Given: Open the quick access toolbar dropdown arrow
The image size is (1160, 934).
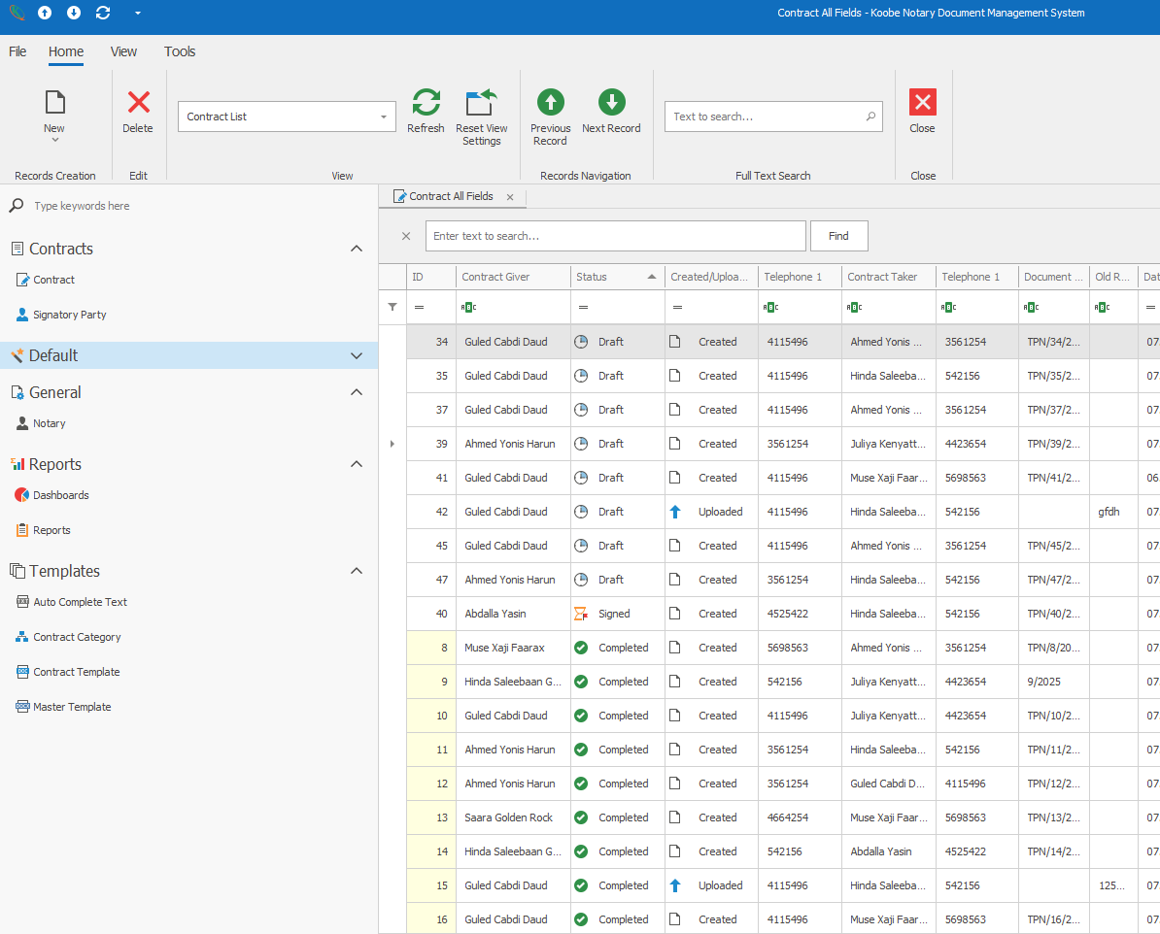Looking at the screenshot, I should click(138, 13).
